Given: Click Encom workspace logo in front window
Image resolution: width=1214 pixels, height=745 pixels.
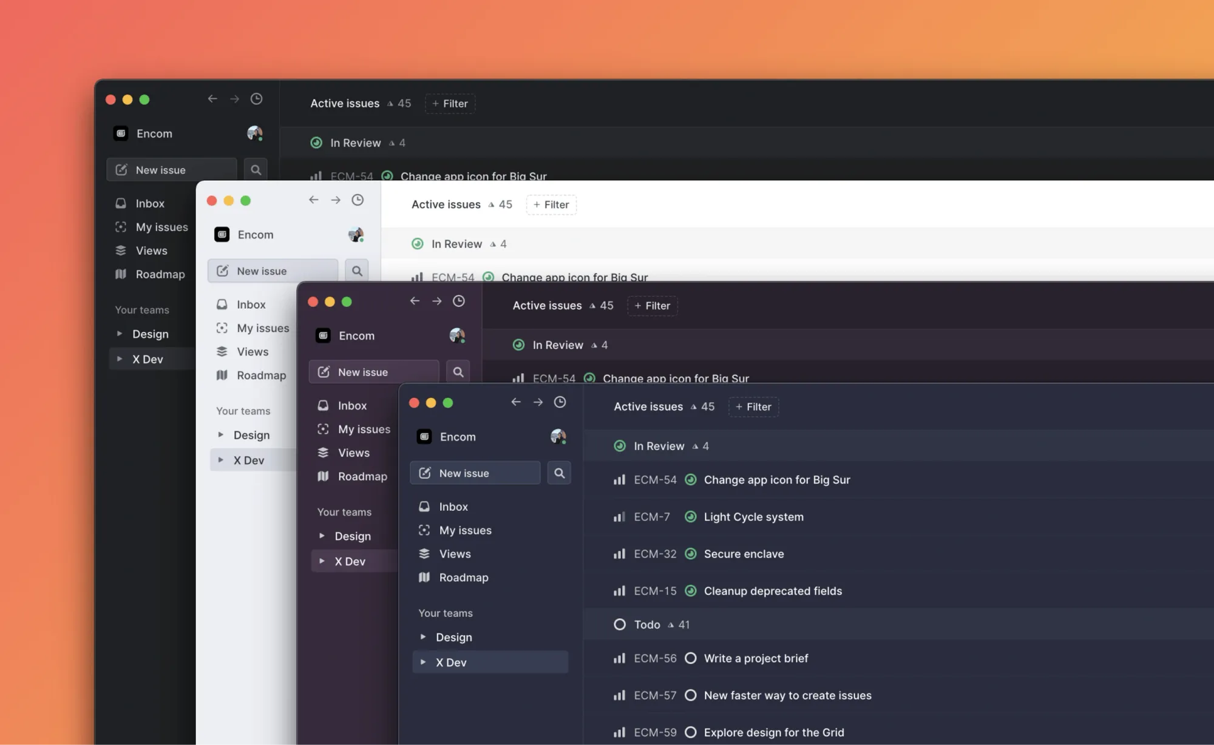Looking at the screenshot, I should (424, 437).
